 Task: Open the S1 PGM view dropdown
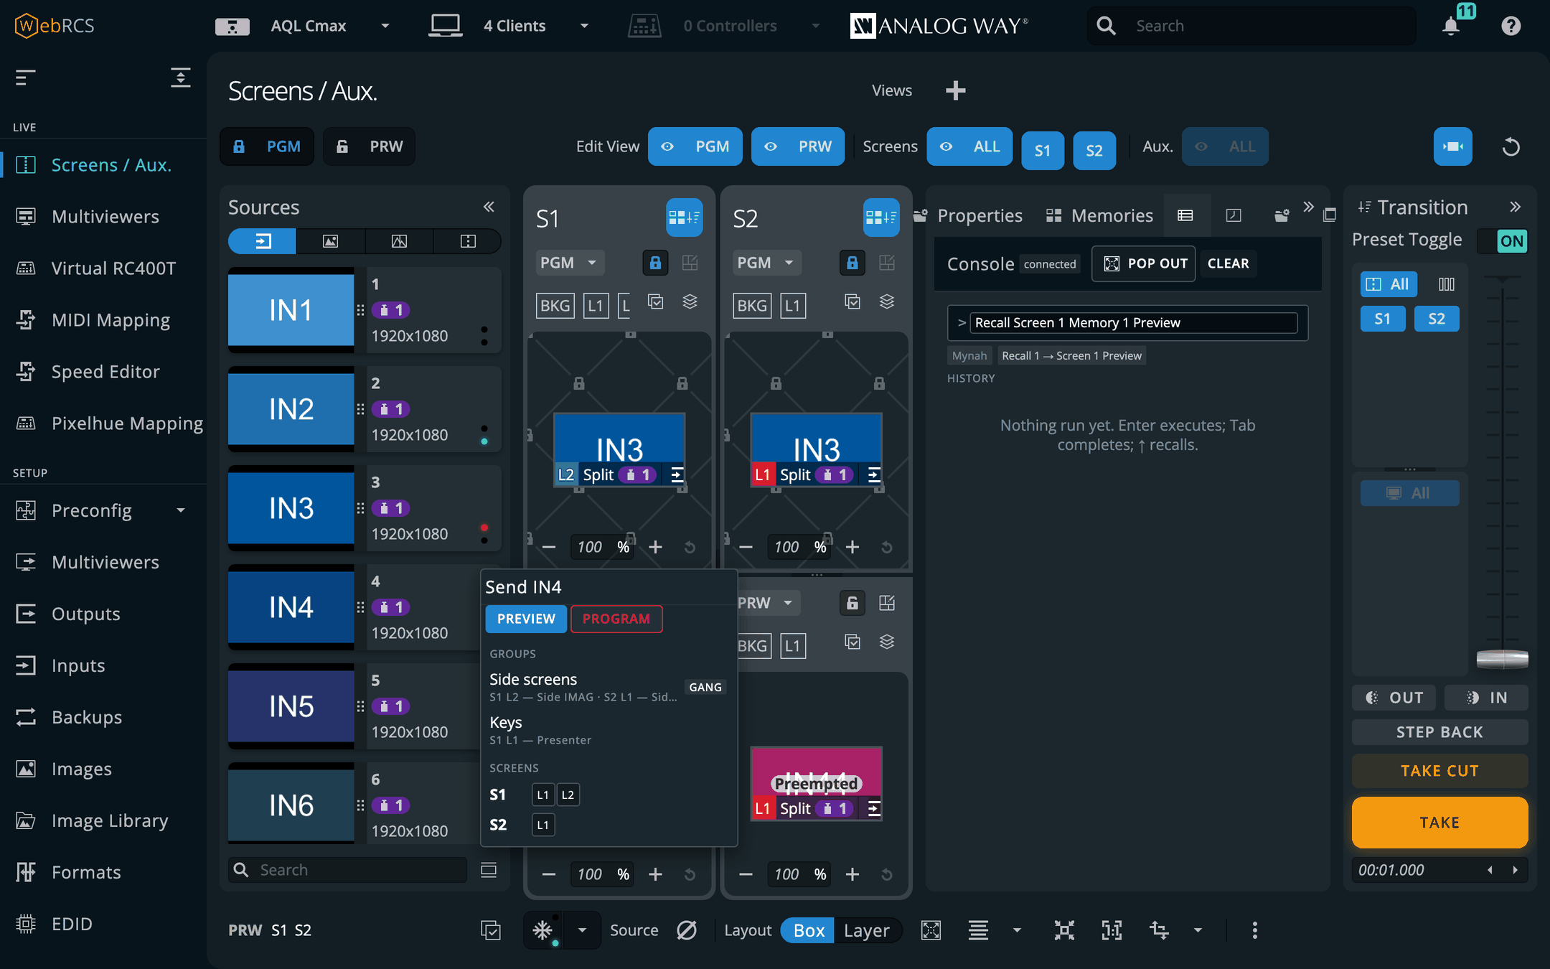(568, 263)
